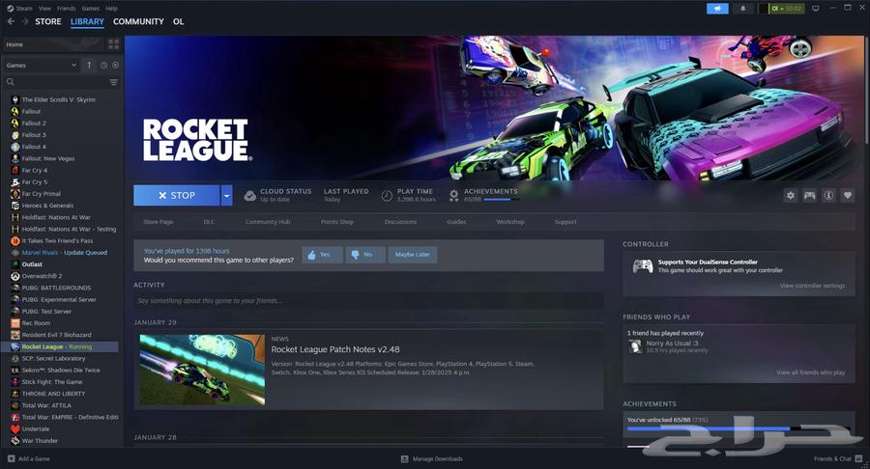This screenshot has width=870, height=469.
Task: Open Friends & Chat
Action: pos(838,459)
